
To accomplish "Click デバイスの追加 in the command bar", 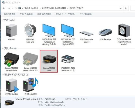I will pyautogui.click(x=9, y=14).
